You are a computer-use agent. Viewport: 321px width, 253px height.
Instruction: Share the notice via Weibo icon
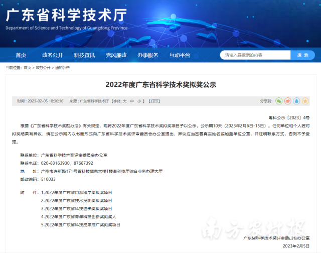coord(288,101)
